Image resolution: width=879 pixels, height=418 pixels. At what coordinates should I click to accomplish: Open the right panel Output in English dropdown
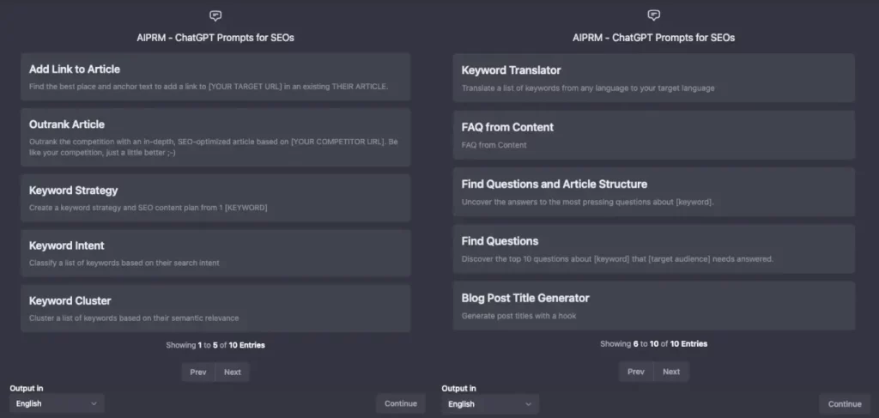[x=490, y=404]
